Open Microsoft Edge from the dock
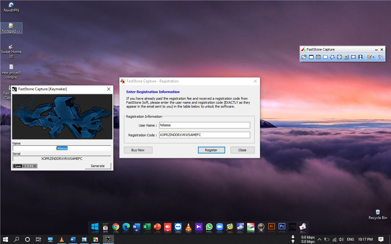The width and height of the screenshot is (391, 244). (126, 227)
